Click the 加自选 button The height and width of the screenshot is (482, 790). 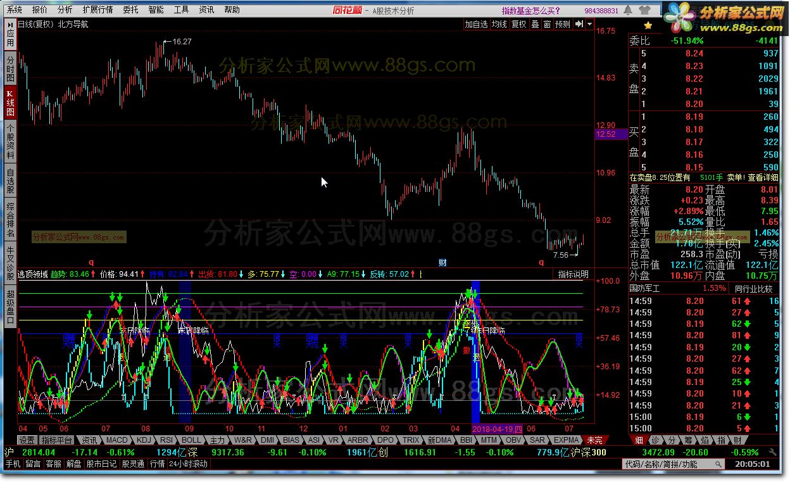coord(476,24)
